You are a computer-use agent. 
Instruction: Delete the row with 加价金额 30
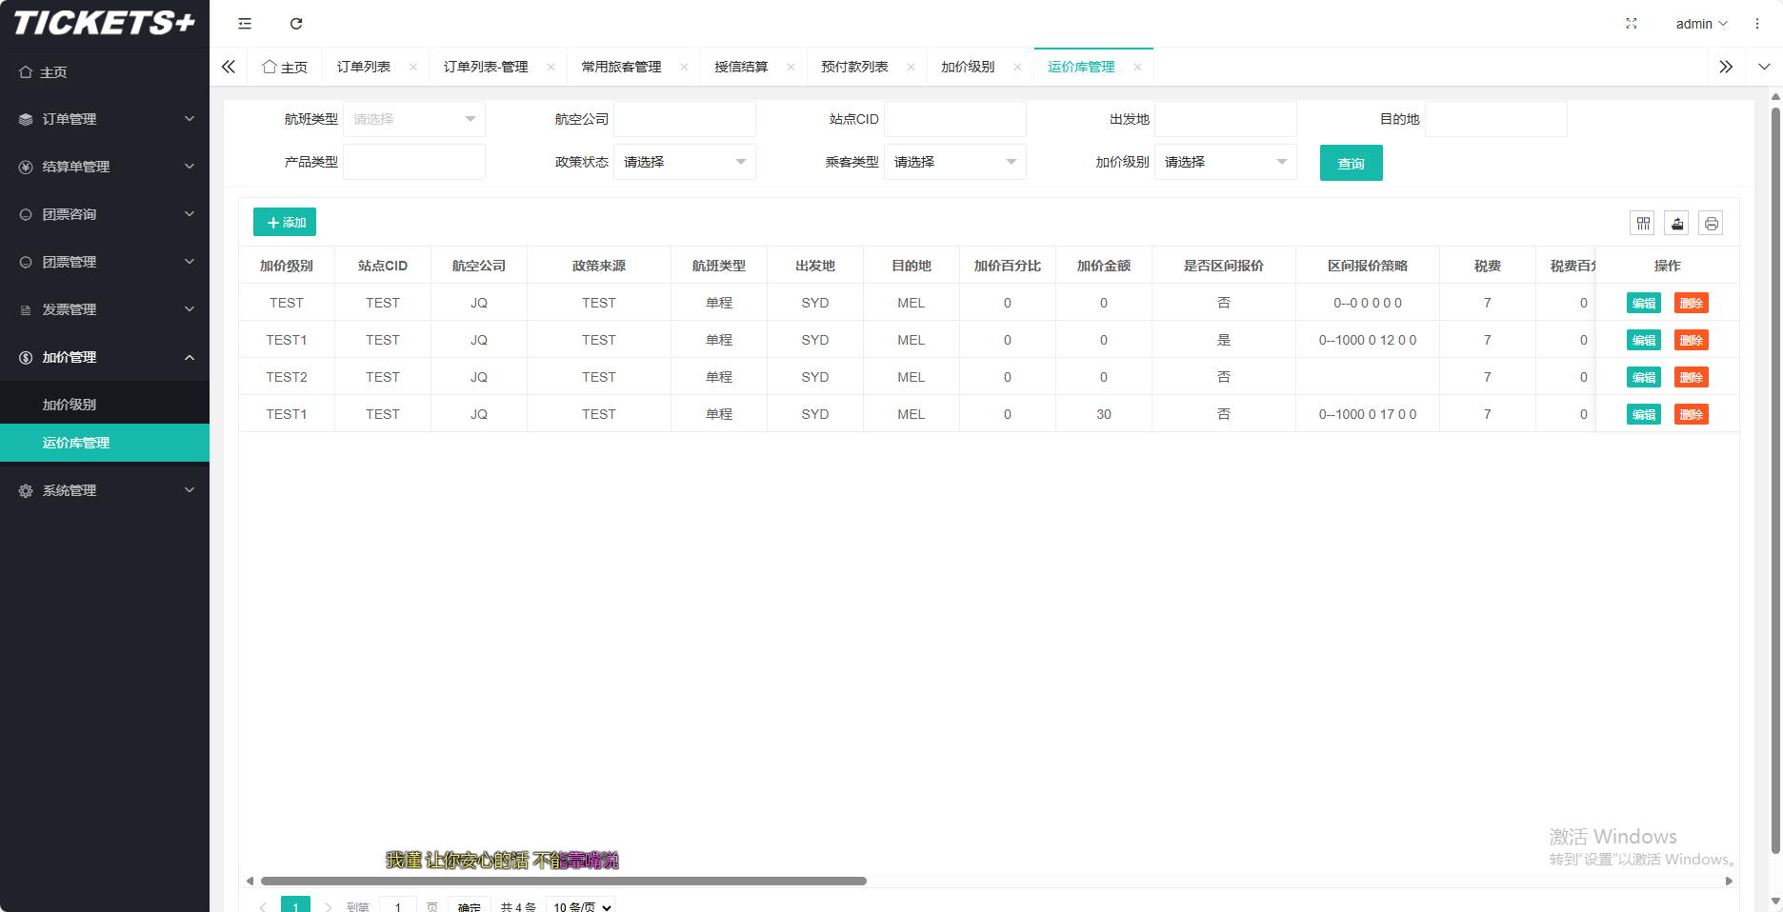point(1692,414)
